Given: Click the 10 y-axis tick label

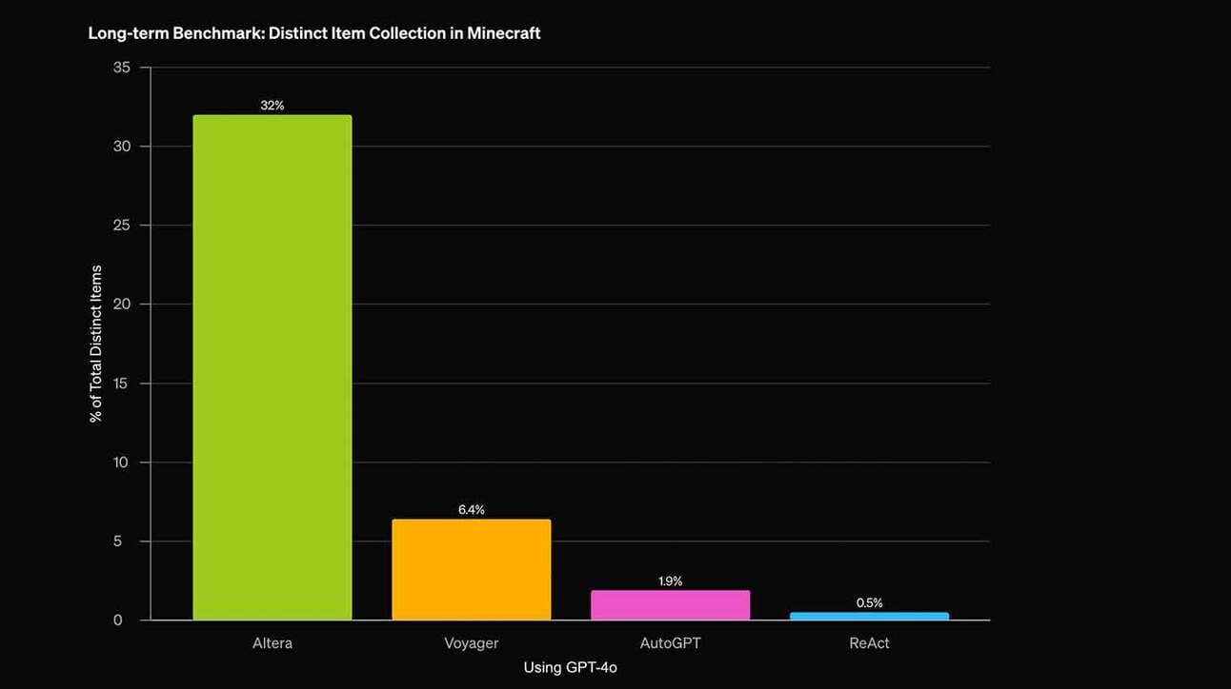Looking at the screenshot, I should 121,463.
